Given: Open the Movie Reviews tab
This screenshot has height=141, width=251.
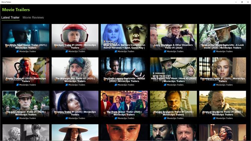Looking at the screenshot, I should tap(33, 18).
